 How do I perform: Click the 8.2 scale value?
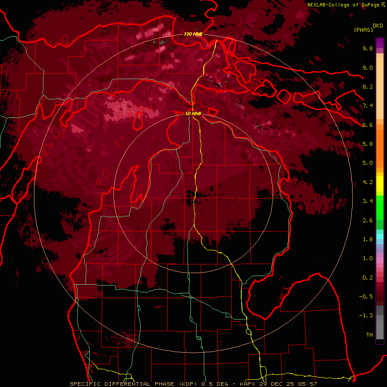click(368, 86)
